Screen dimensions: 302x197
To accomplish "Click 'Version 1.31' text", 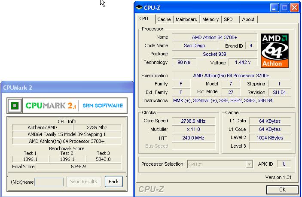I will [278, 177].
